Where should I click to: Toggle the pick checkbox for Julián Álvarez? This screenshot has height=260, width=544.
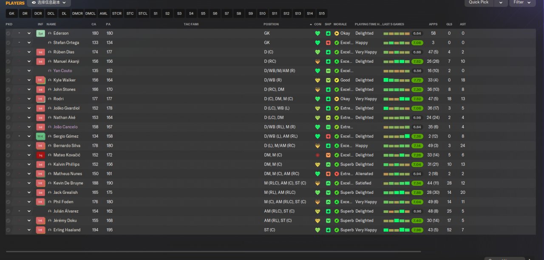[8, 211]
